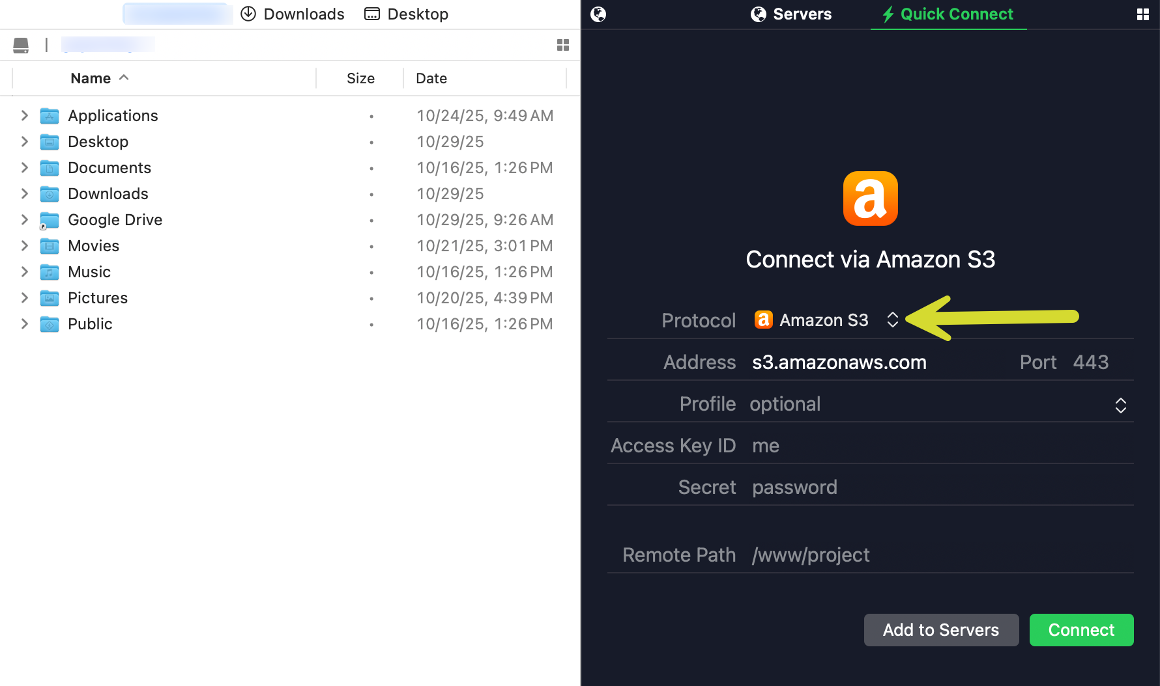Select the Public folder icon

(50, 324)
